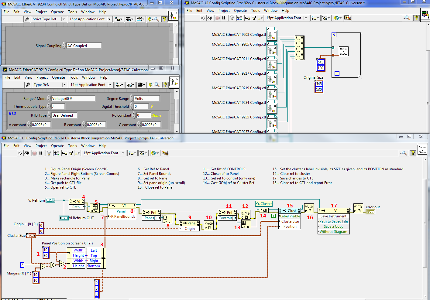
Task: Click C constant numeric field
Action: pos(151,124)
